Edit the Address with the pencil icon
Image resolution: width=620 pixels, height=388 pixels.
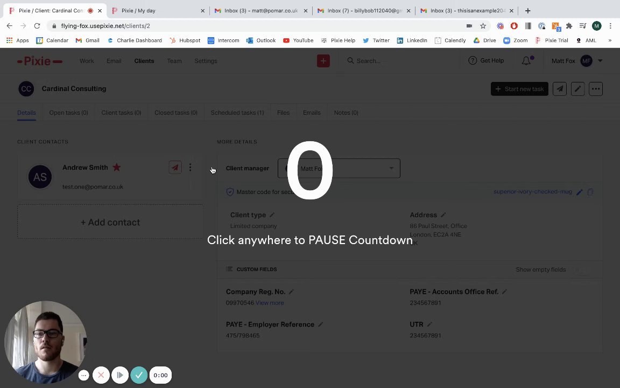pos(443,215)
